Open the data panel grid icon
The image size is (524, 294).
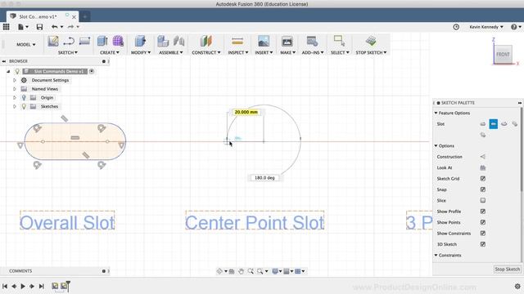[6, 27]
